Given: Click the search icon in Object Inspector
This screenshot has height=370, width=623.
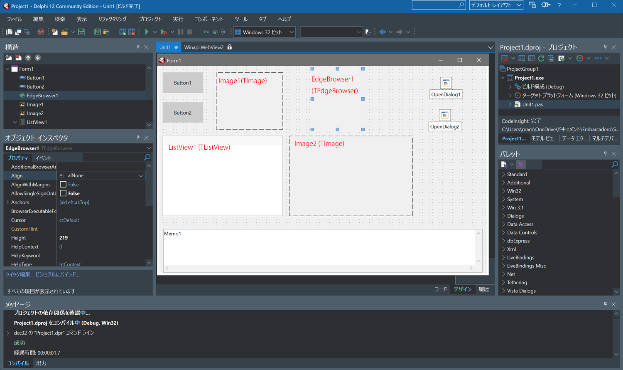Looking at the screenshot, I should (147, 157).
